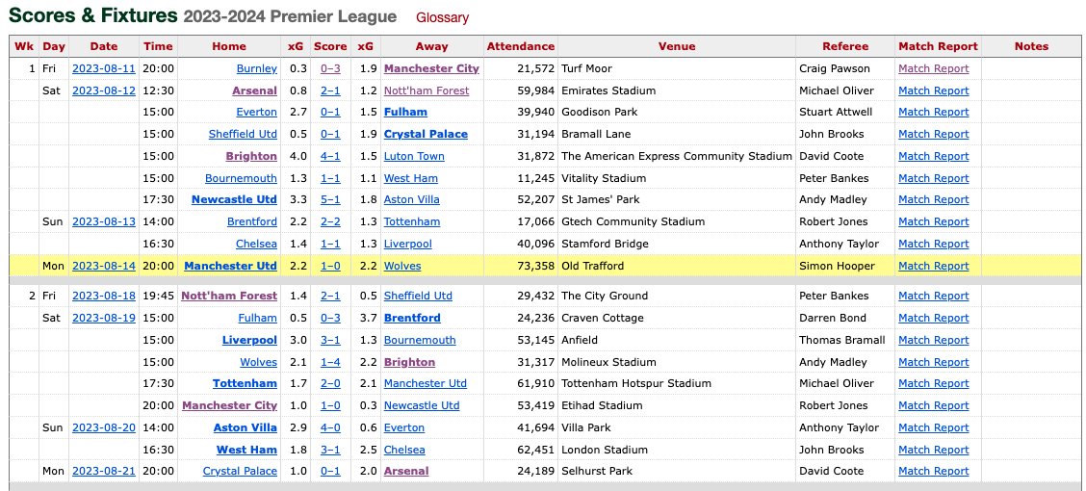Click the Away column header

pyautogui.click(x=431, y=46)
